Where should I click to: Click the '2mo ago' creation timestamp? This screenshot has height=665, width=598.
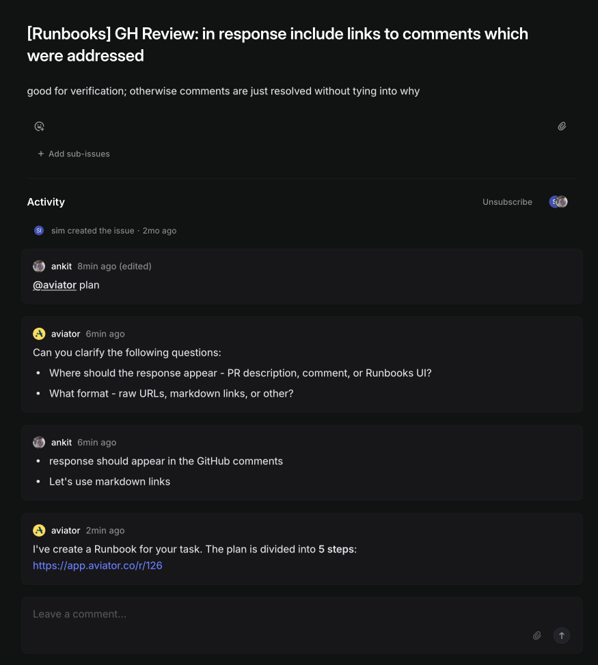159,230
